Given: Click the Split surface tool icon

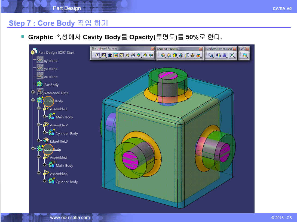Looking at the screenshot, I should pos(245,55).
